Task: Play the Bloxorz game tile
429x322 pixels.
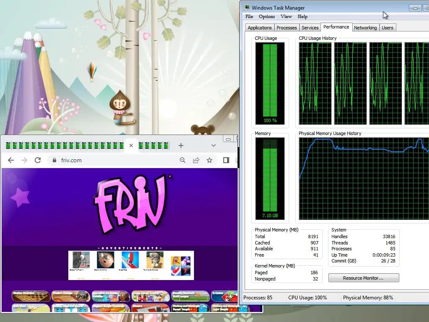Action: tap(150, 308)
